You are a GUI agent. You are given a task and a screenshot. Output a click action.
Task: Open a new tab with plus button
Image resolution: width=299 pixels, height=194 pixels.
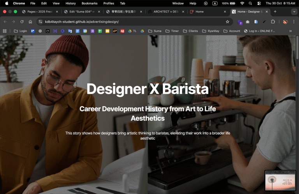tap(275, 12)
